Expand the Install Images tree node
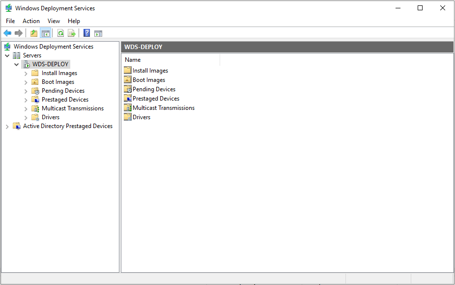 26,74
